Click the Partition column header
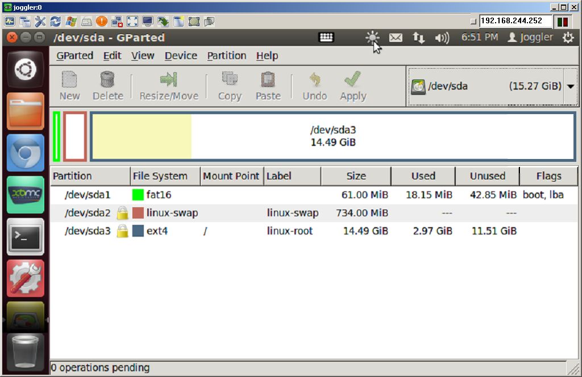Viewport: 582px width, 377px height. [90, 176]
